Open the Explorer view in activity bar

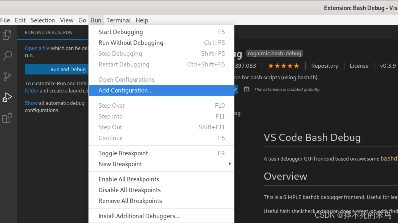(7, 34)
